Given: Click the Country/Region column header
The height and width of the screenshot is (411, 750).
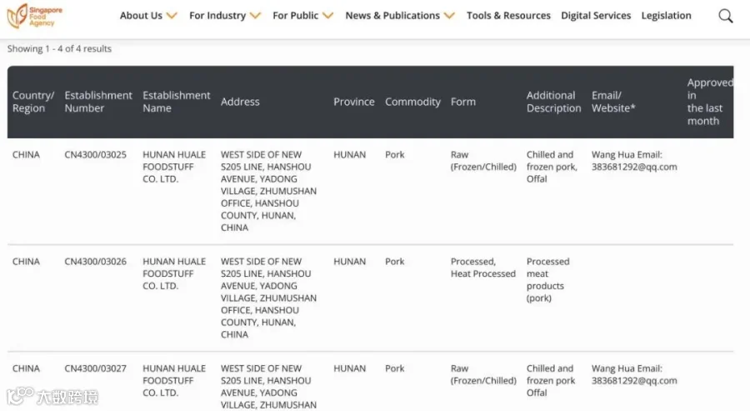Looking at the screenshot, I should (33, 102).
